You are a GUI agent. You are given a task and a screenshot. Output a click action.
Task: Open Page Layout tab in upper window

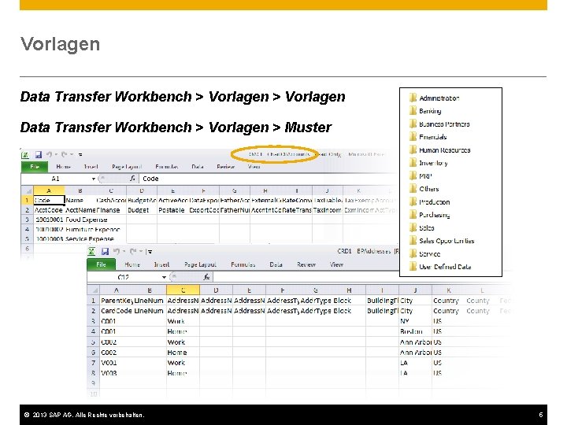coord(127,167)
